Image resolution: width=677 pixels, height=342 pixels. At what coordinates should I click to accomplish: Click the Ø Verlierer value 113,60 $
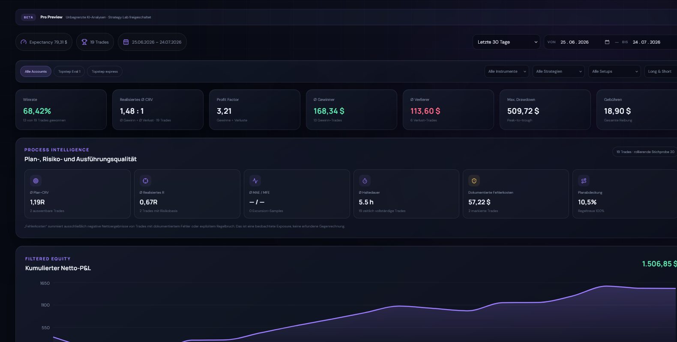[x=425, y=111]
